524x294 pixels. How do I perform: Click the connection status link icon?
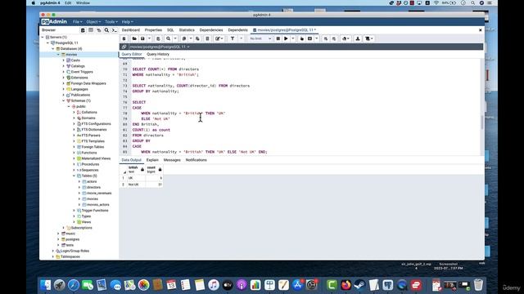click(x=124, y=47)
